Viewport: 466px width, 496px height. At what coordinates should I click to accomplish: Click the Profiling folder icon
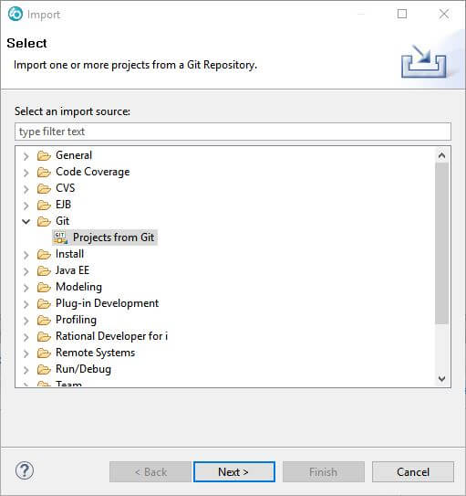tap(44, 320)
